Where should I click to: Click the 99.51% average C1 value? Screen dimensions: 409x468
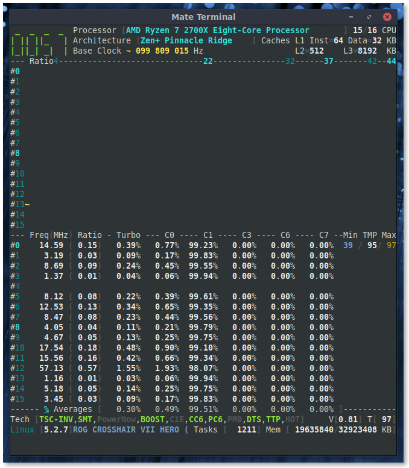click(x=203, y=409)
